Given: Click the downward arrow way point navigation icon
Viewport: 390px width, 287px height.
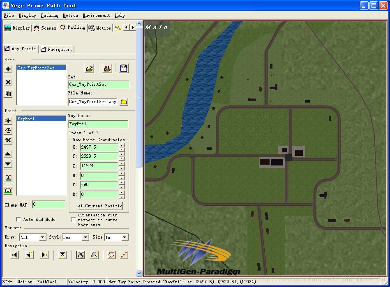Looking at the screenshot, I should pos(62,255).
